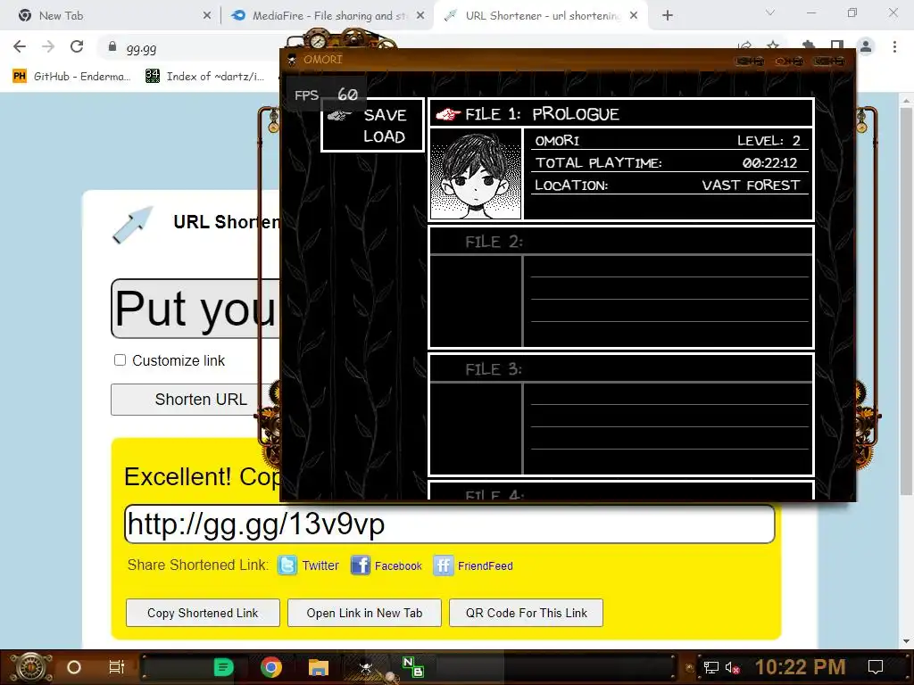The image size is (914, 685).
Task: Click QR Code For This Link button
Action: (x=526, y=613)
